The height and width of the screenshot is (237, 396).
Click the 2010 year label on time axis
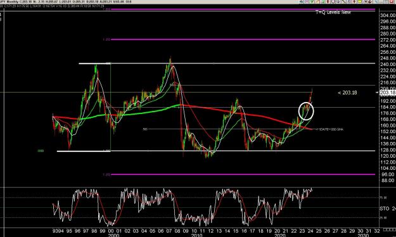click(196, 235)
